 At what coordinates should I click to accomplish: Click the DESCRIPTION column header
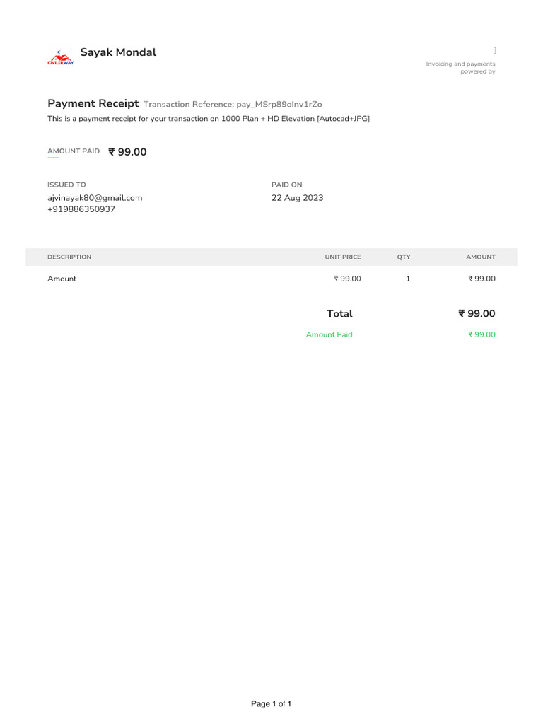pyautogui.click(x=69, y=257)
